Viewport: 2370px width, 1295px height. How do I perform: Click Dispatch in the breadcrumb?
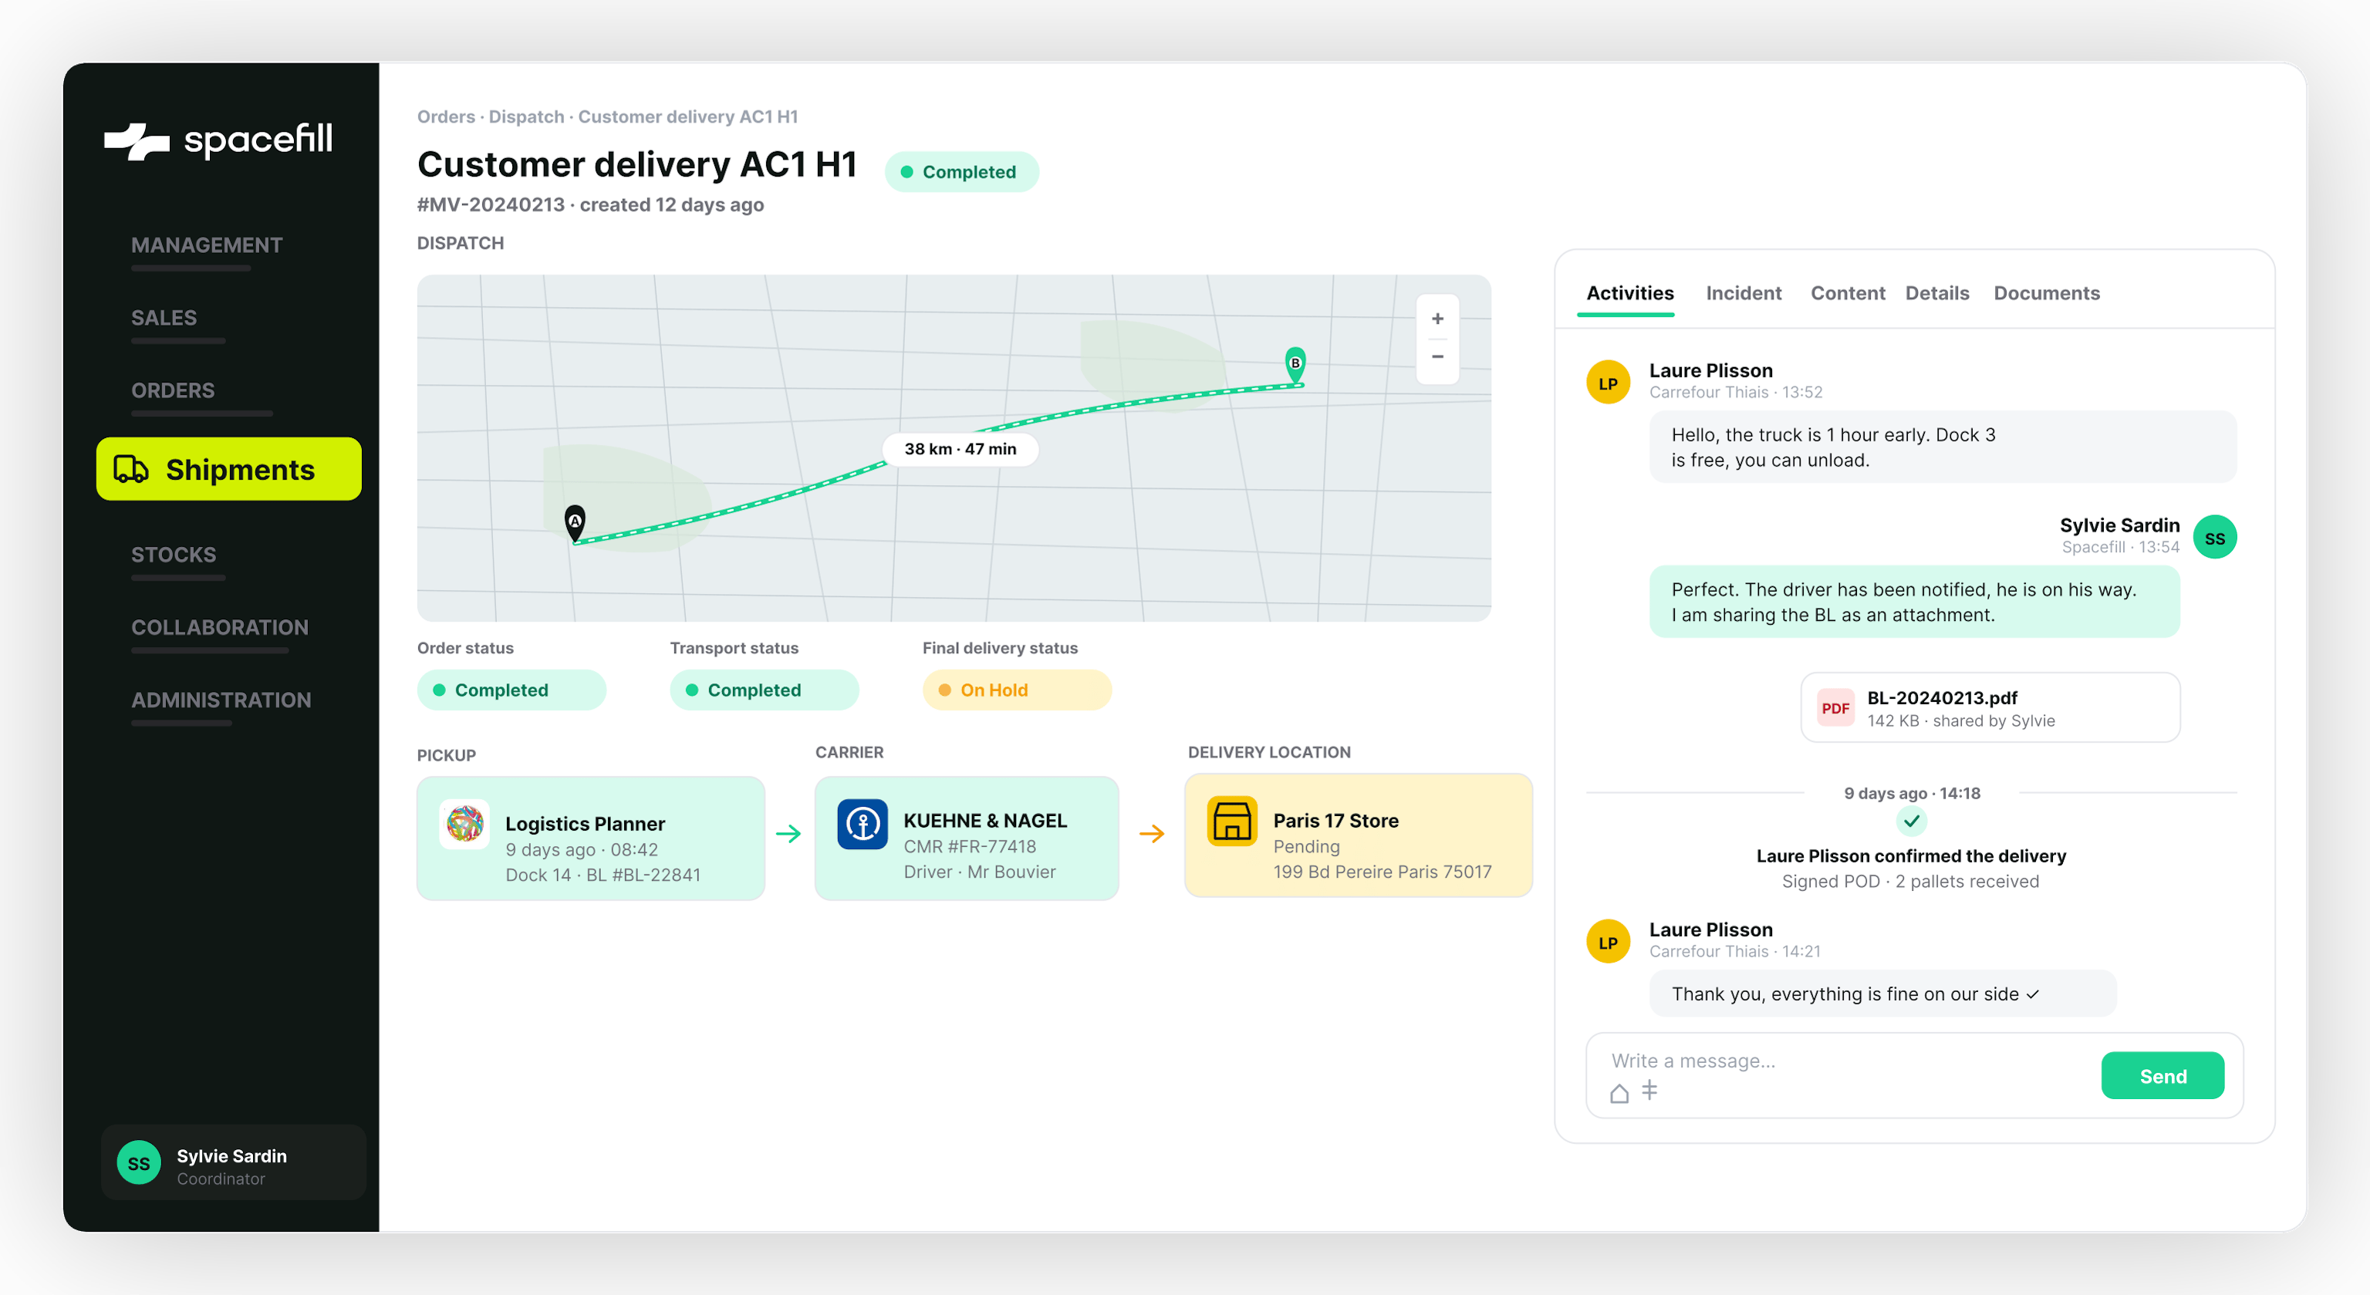526,116
